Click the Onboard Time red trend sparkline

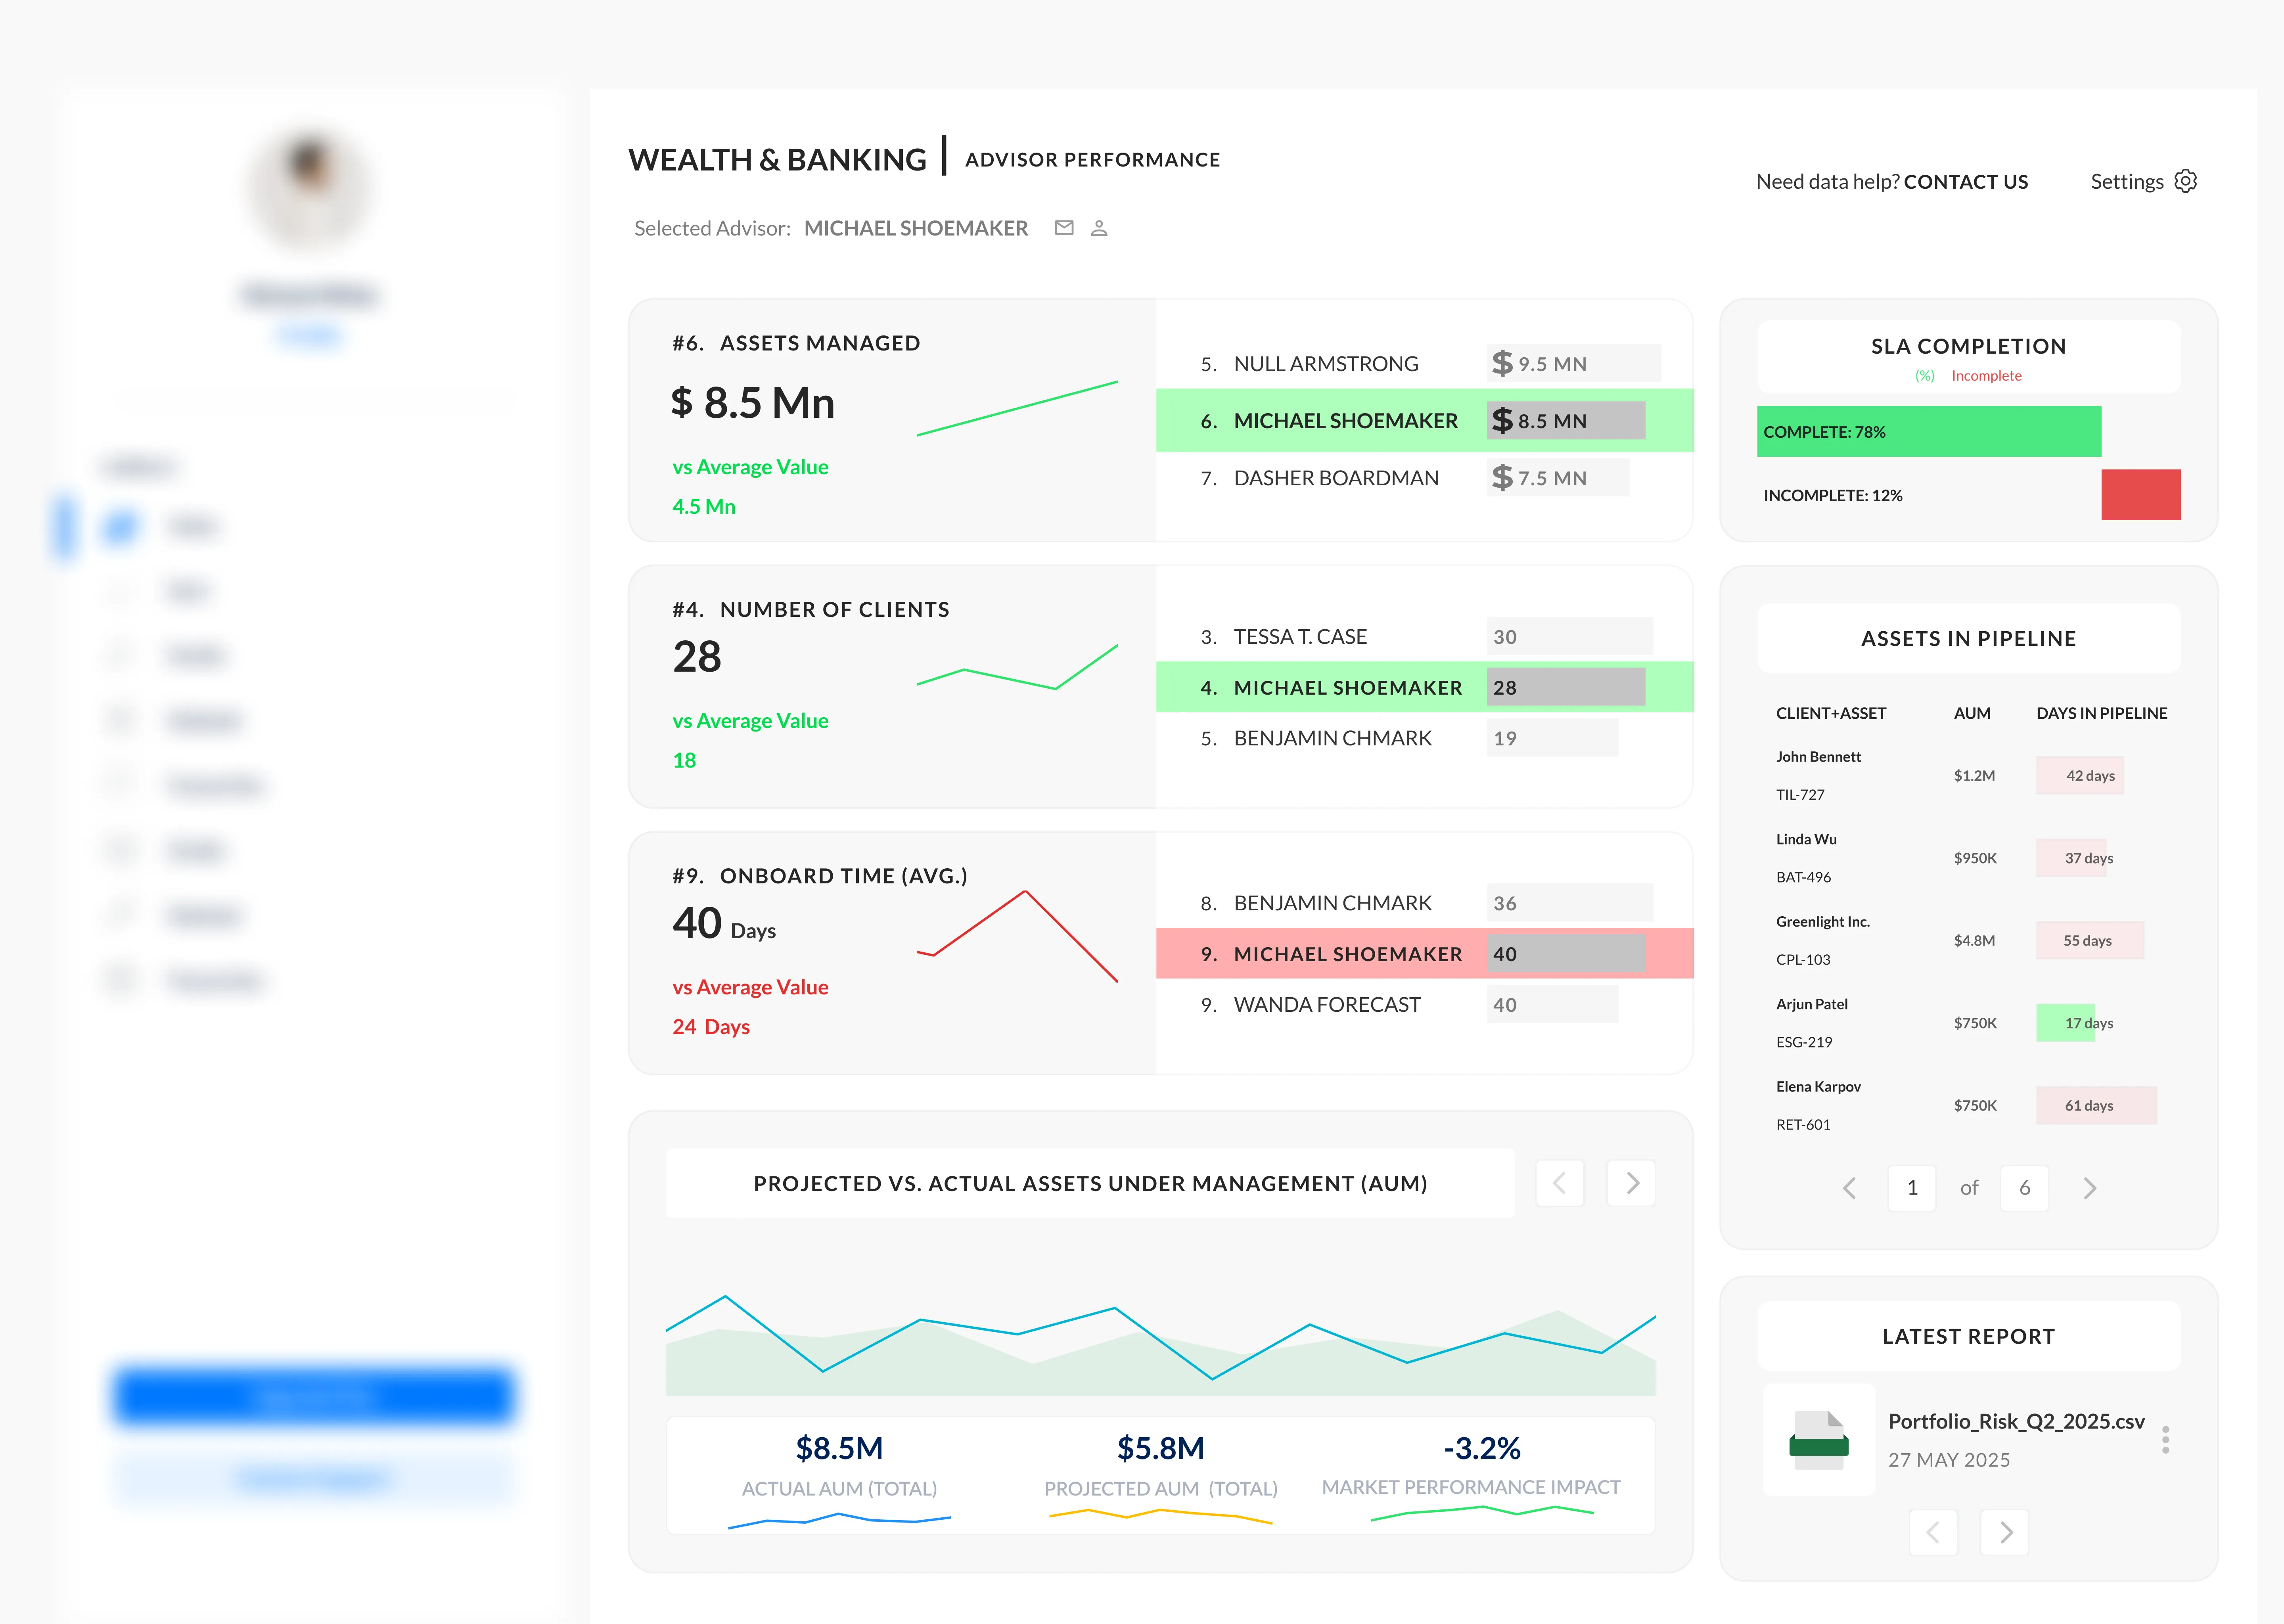pos(1017,936)
